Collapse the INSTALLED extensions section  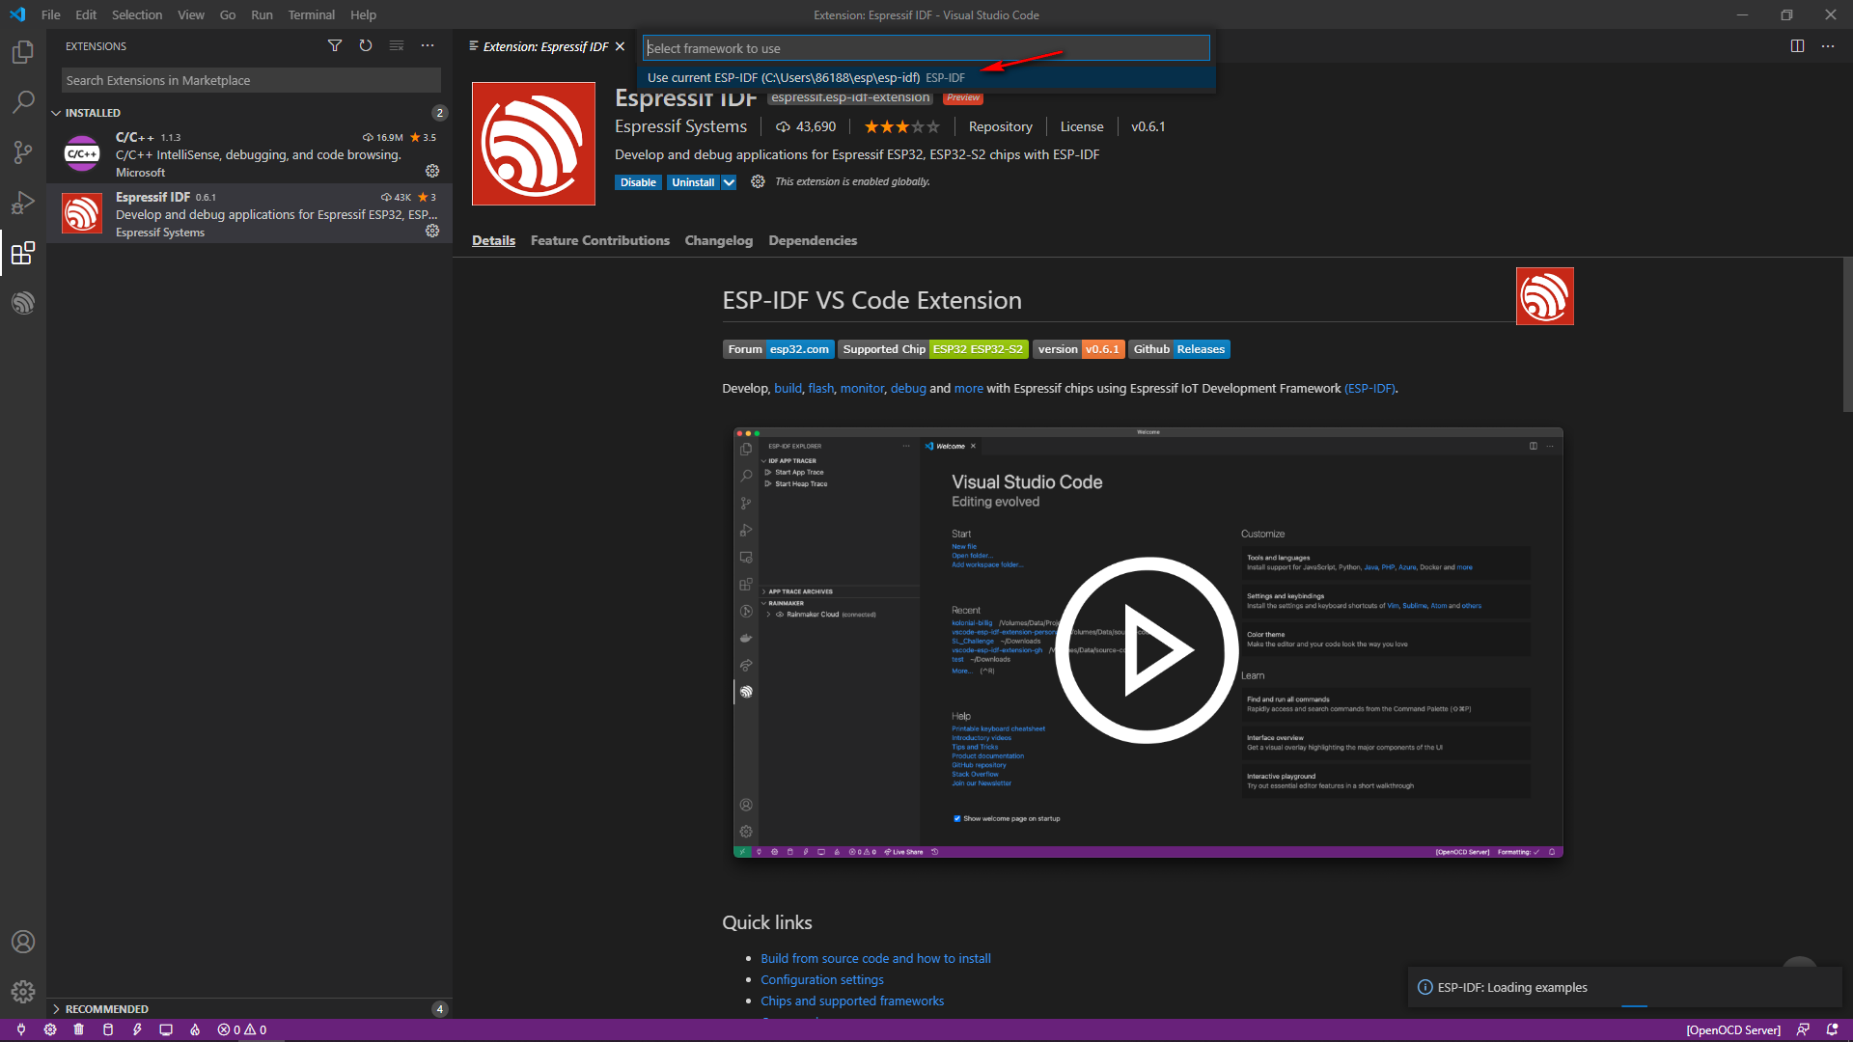click(93, 112)
